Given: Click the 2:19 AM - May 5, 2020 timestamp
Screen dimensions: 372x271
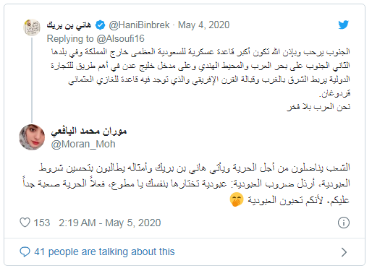Looking at the screenshot, I should [110, 223].
